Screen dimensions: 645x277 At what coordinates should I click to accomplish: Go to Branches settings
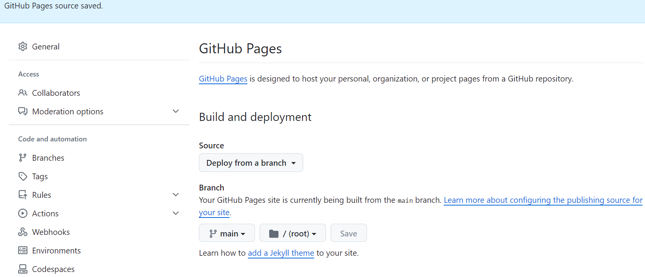pyautogui.click(x=48, y=158)
